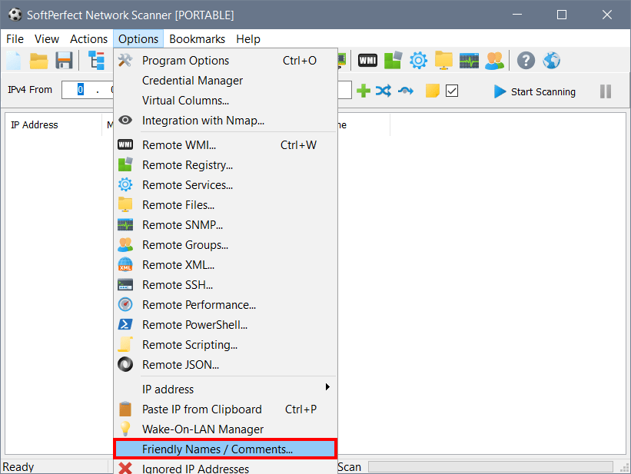Click the blue curved arrow icon
The image size is (631, 474).
coord(406,91)
